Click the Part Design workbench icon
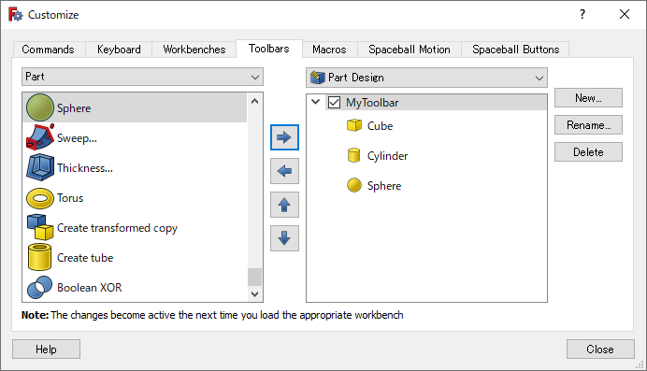 click(x=318, y=78)
